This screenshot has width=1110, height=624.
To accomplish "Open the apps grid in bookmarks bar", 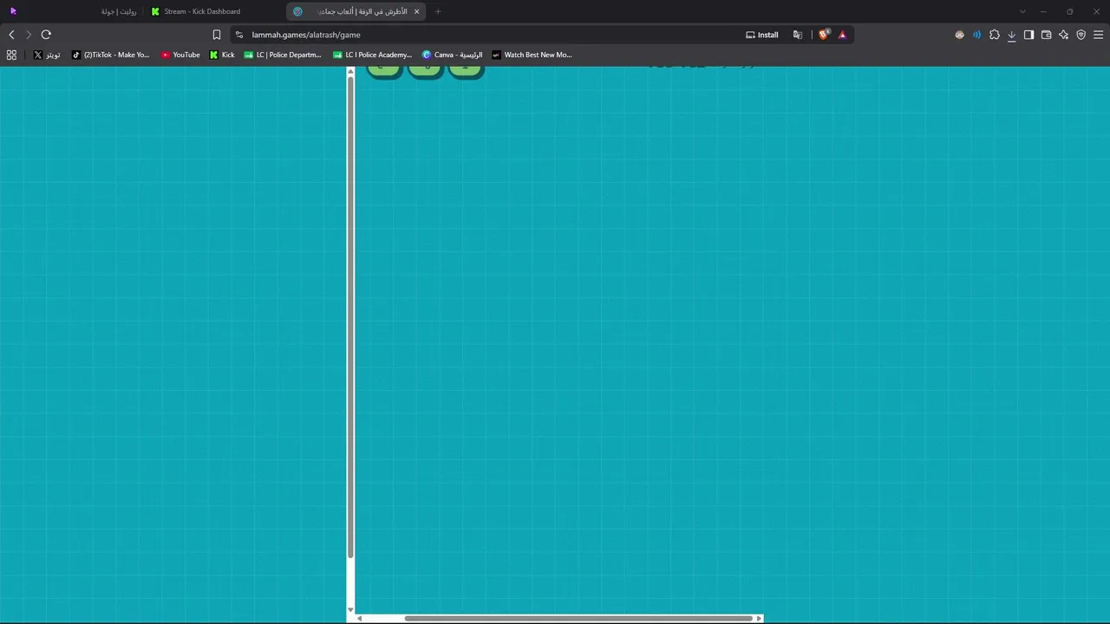I will coord(11,55).
